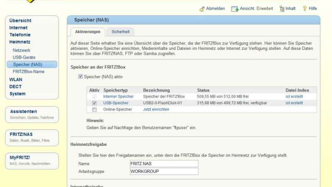Viewport: 332px width, 187px height.
Task: Open the FRITZ!NAS panel
Action: coord(32,137)
